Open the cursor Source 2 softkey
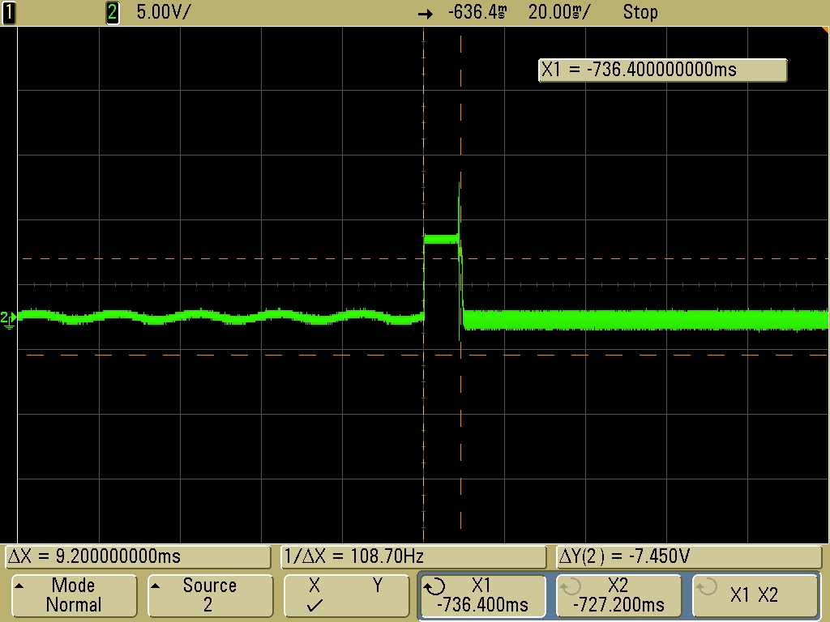The height and width of the screenshot is (622, 830). click(x=210, y=595)
